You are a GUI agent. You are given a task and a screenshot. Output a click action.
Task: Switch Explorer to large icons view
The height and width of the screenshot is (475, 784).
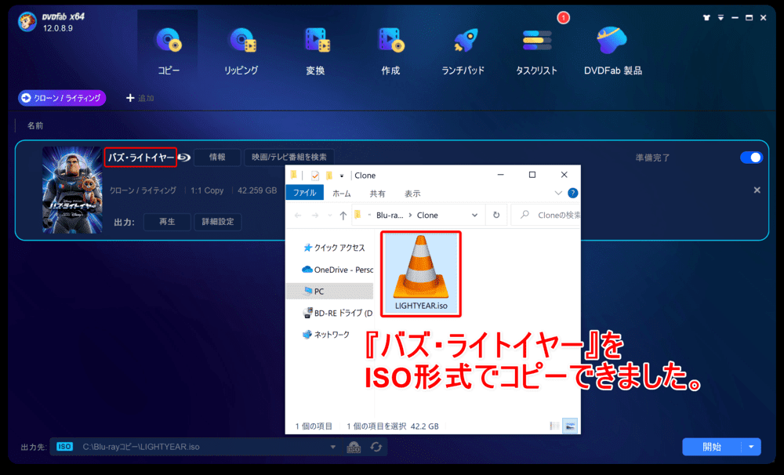click(x=570, y=426)
